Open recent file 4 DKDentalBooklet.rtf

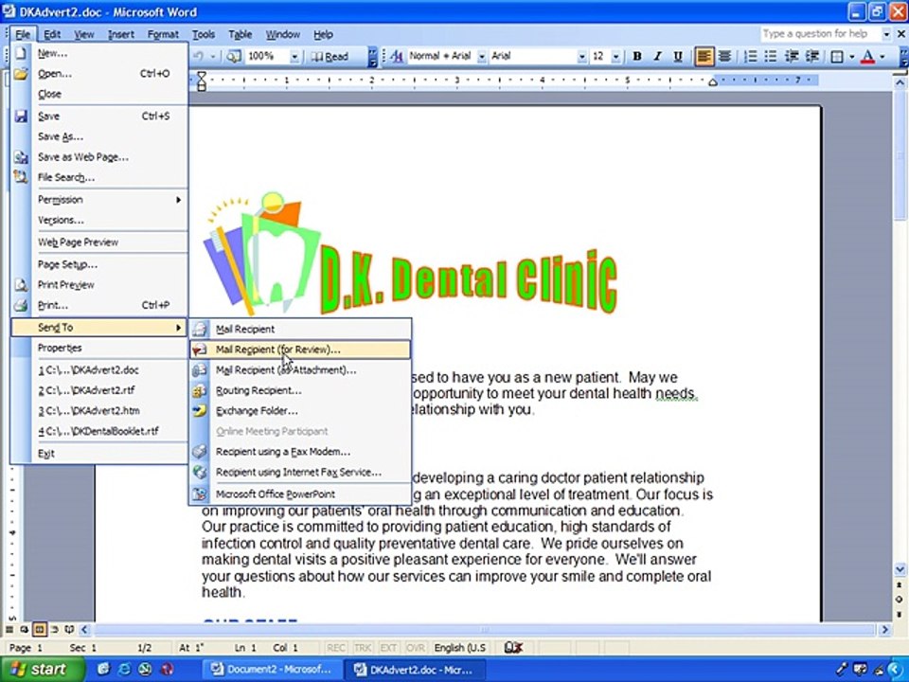point(99,431)
